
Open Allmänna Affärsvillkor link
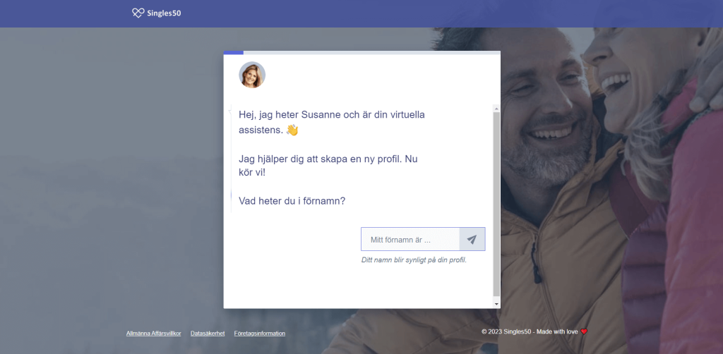click(153, 334)
